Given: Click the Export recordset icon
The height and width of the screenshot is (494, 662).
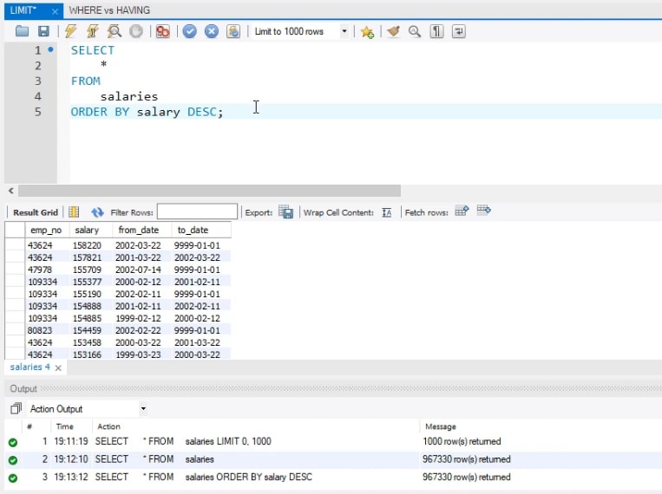Looking at the screenshot, I should [x=285, y=212].
